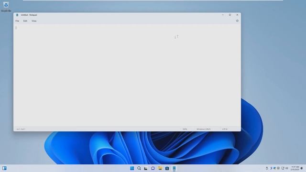Open the View menu in Notepad
The width and height of the screenshot is (306, 172).
click(x=34, y=21)
